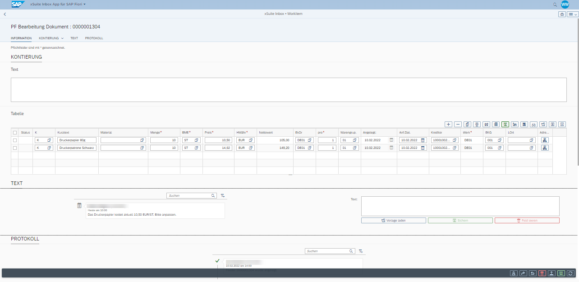Click the Vorlage laden button

coord(393,221)
